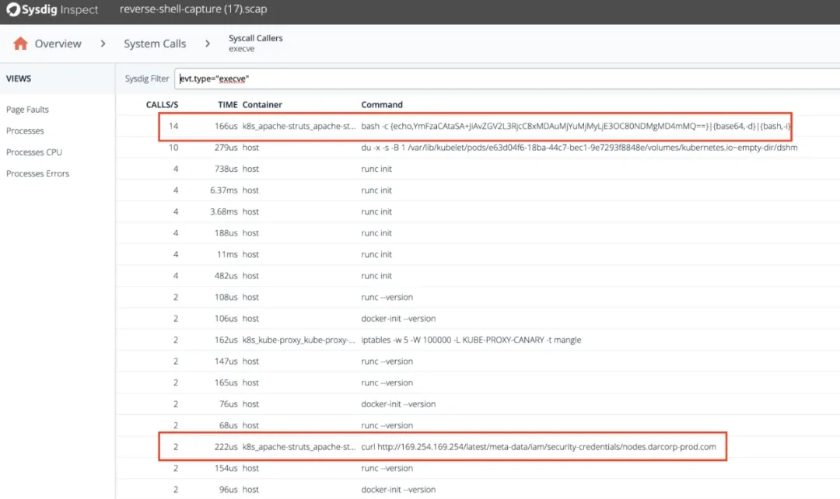Click the 279us time cell

pyautogui.click(x=226, y=148)
